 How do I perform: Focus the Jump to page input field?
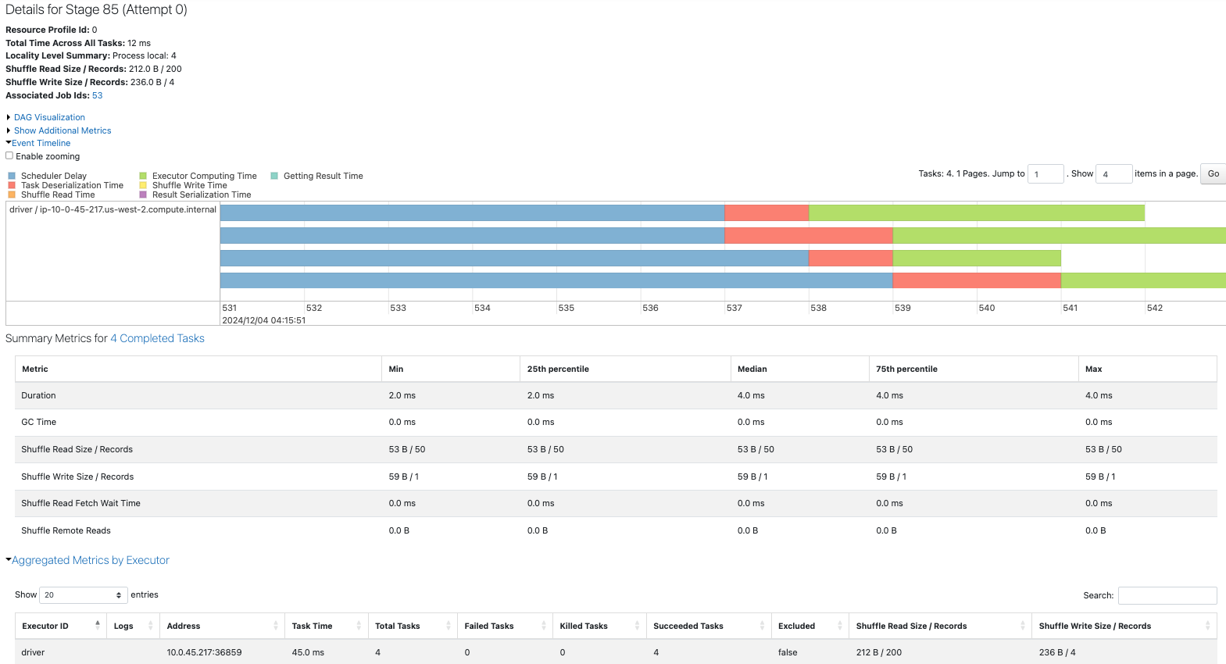point(1045,173)
